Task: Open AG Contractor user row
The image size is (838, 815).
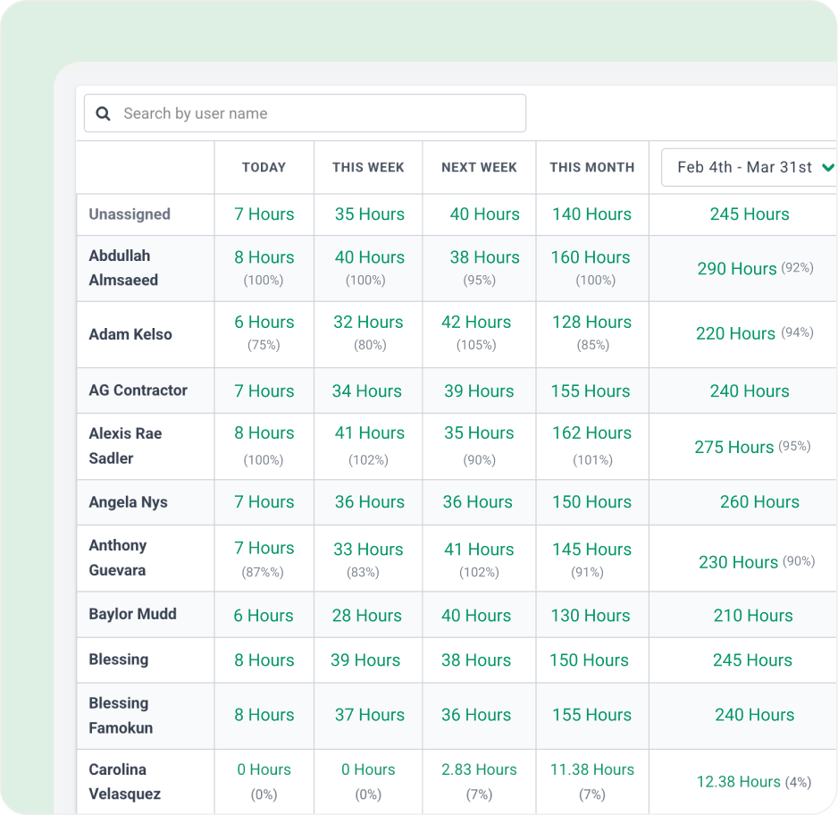Action: 138,391
